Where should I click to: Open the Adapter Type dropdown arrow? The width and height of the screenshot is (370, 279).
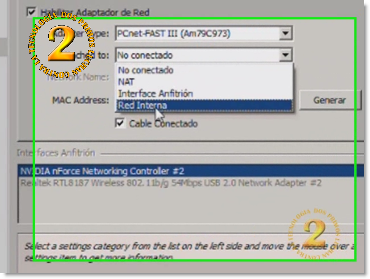point(286,33)
